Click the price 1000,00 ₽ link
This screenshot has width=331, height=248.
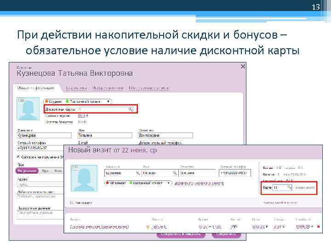[260, 227]
